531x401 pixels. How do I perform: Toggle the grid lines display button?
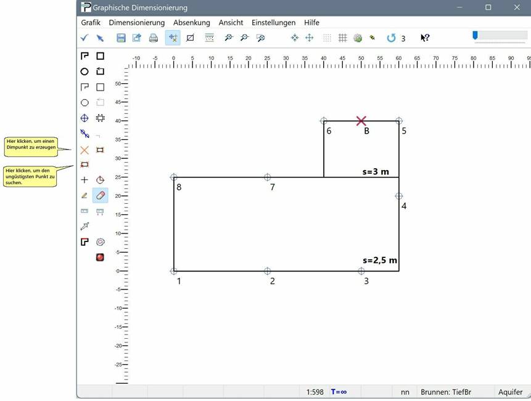[x=342, y=38]
